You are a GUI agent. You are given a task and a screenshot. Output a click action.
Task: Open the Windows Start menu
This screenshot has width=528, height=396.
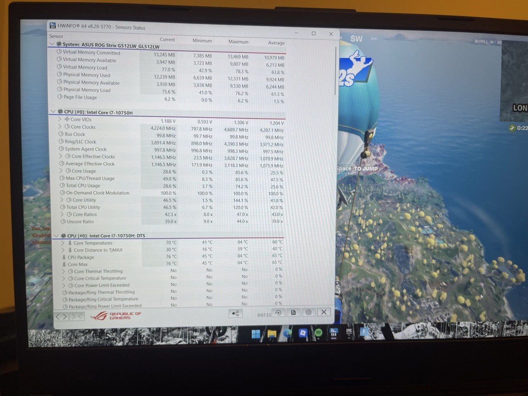[x=256, y=333]
